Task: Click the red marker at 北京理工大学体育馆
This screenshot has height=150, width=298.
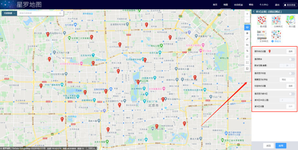Action: coord(92,37)
